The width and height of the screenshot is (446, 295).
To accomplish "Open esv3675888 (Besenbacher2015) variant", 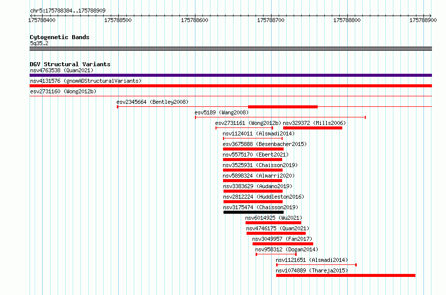I will click(265, 144).
